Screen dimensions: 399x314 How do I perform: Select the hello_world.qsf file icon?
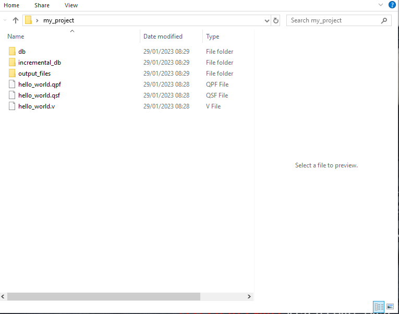point(12,95)
